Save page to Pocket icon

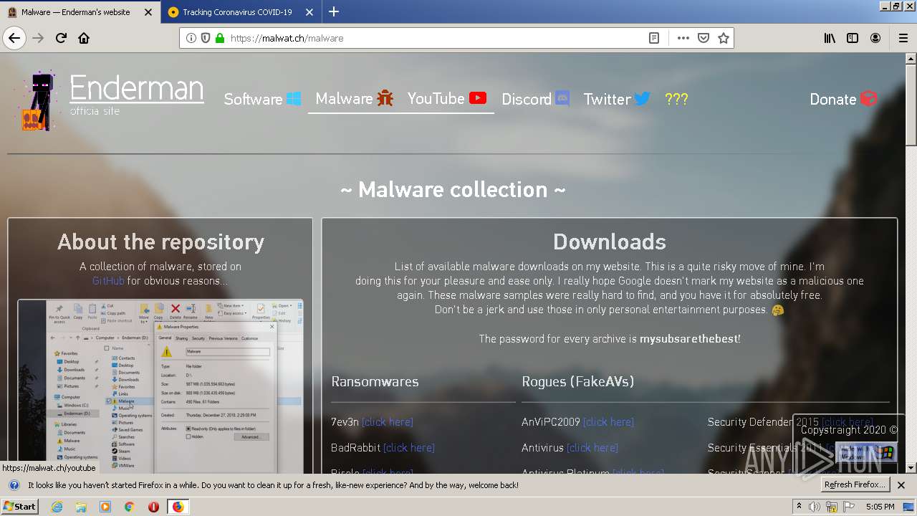point(704,38)
